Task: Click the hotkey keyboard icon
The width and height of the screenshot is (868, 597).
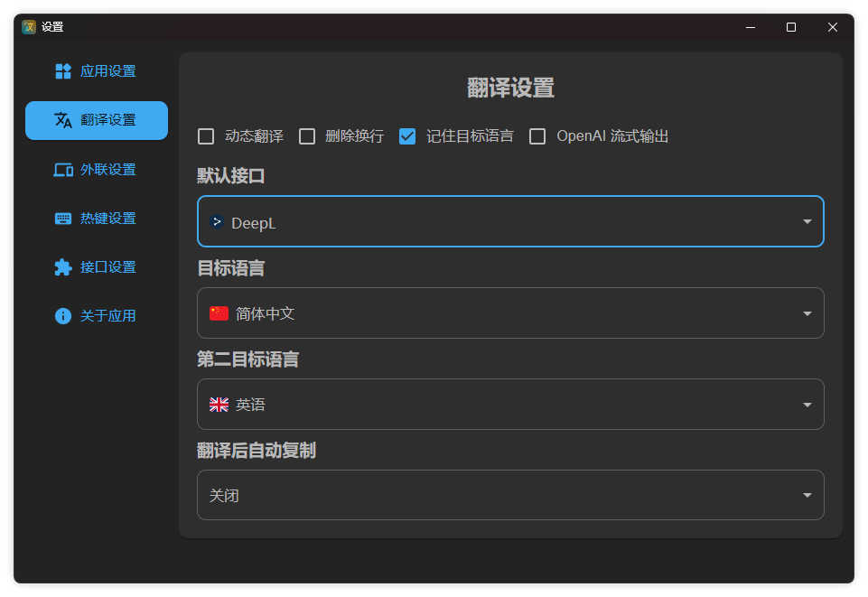Action: pyautogui.click(x=63, y=219)
